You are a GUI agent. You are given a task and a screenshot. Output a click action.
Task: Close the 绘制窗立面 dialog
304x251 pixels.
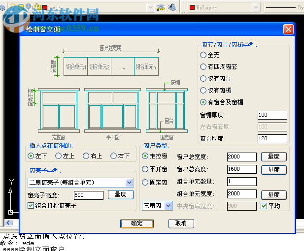tap(288, 30)
